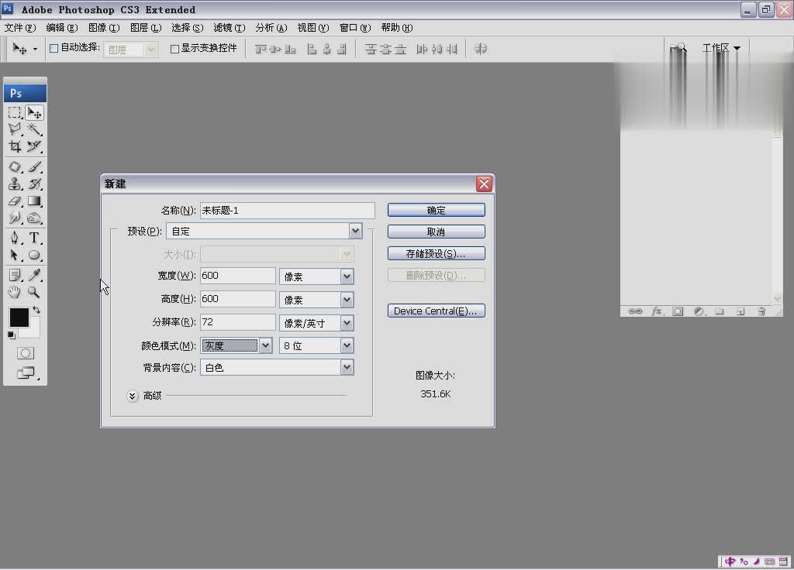Screen dimensions: 794x570
Task: Open the height unit 像素 dropdown
Action: [316, 300]
